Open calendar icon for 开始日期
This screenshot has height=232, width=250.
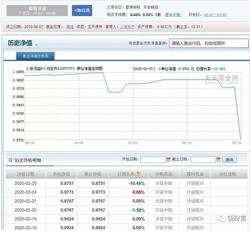pos(168,160)
